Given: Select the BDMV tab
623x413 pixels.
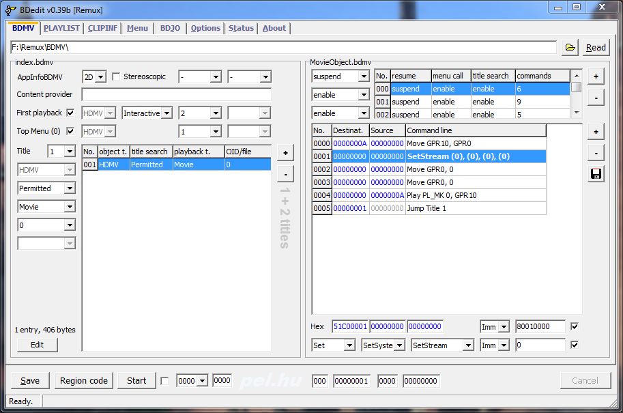Looking at the screenshot, I should tap(23, 28).
